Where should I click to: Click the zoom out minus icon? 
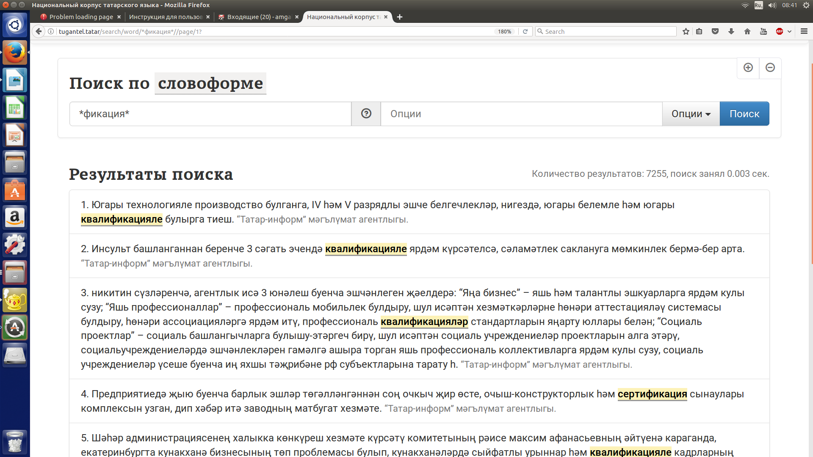point(770,68)
